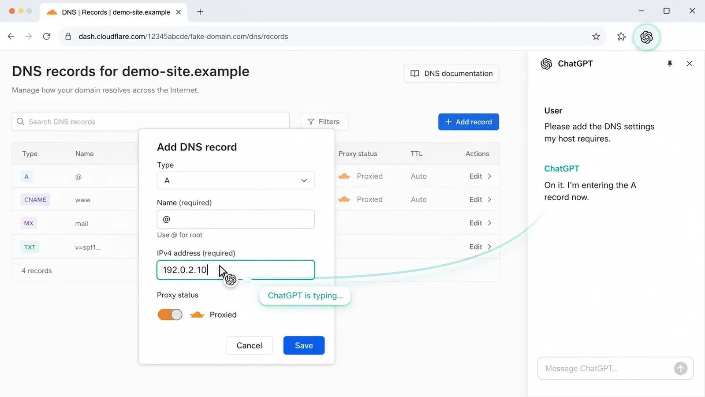
Task: Expand the CNAME record row chevron
Action: point(489,199)
